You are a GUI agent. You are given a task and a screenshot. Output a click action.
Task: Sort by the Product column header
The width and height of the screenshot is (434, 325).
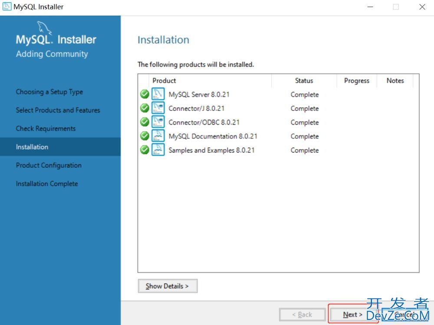pos(210,81)
